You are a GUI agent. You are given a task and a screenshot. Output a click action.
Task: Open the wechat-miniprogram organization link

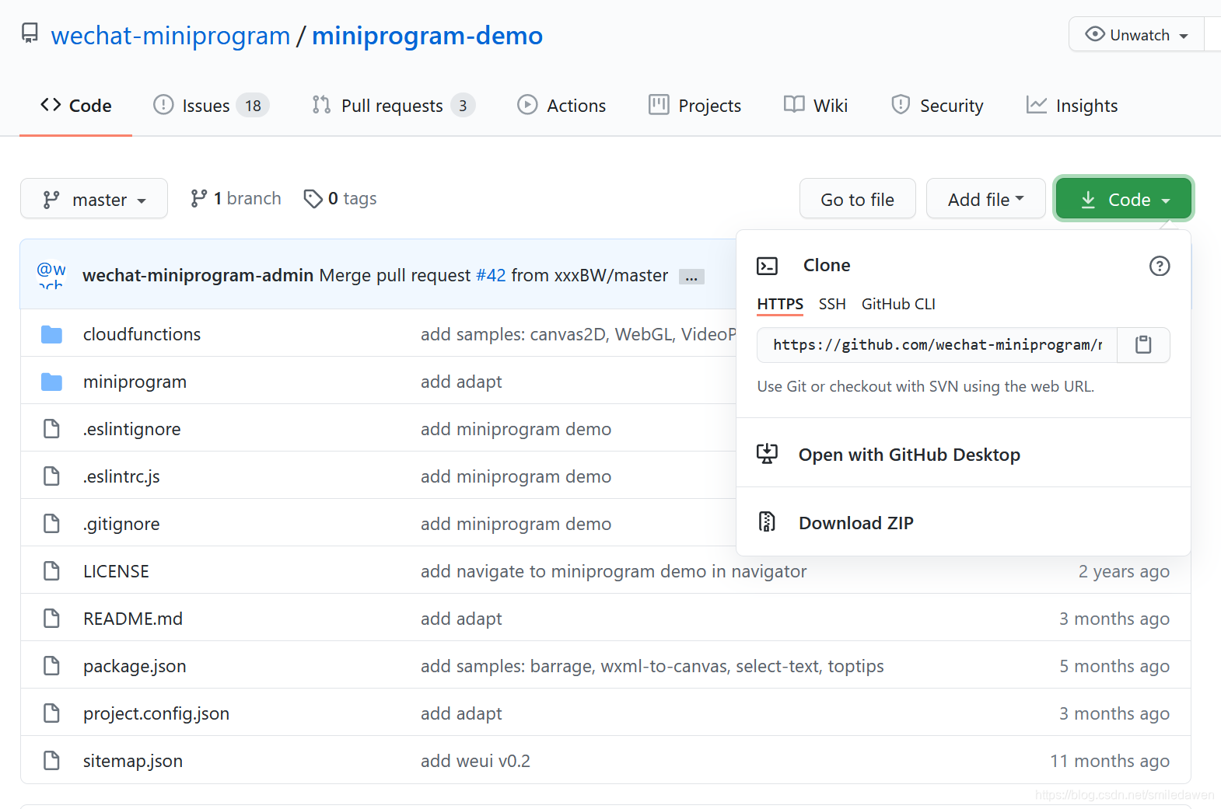coord(170,36)
